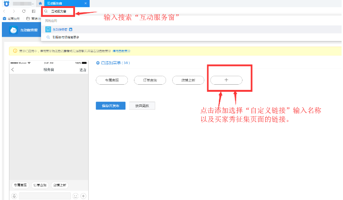
Task: Click 进店 in the phone preview header
Action: (x=83, y=70)
